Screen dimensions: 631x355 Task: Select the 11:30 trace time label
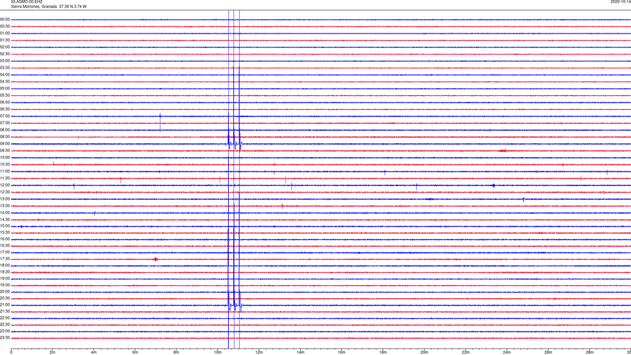[5, 178]
